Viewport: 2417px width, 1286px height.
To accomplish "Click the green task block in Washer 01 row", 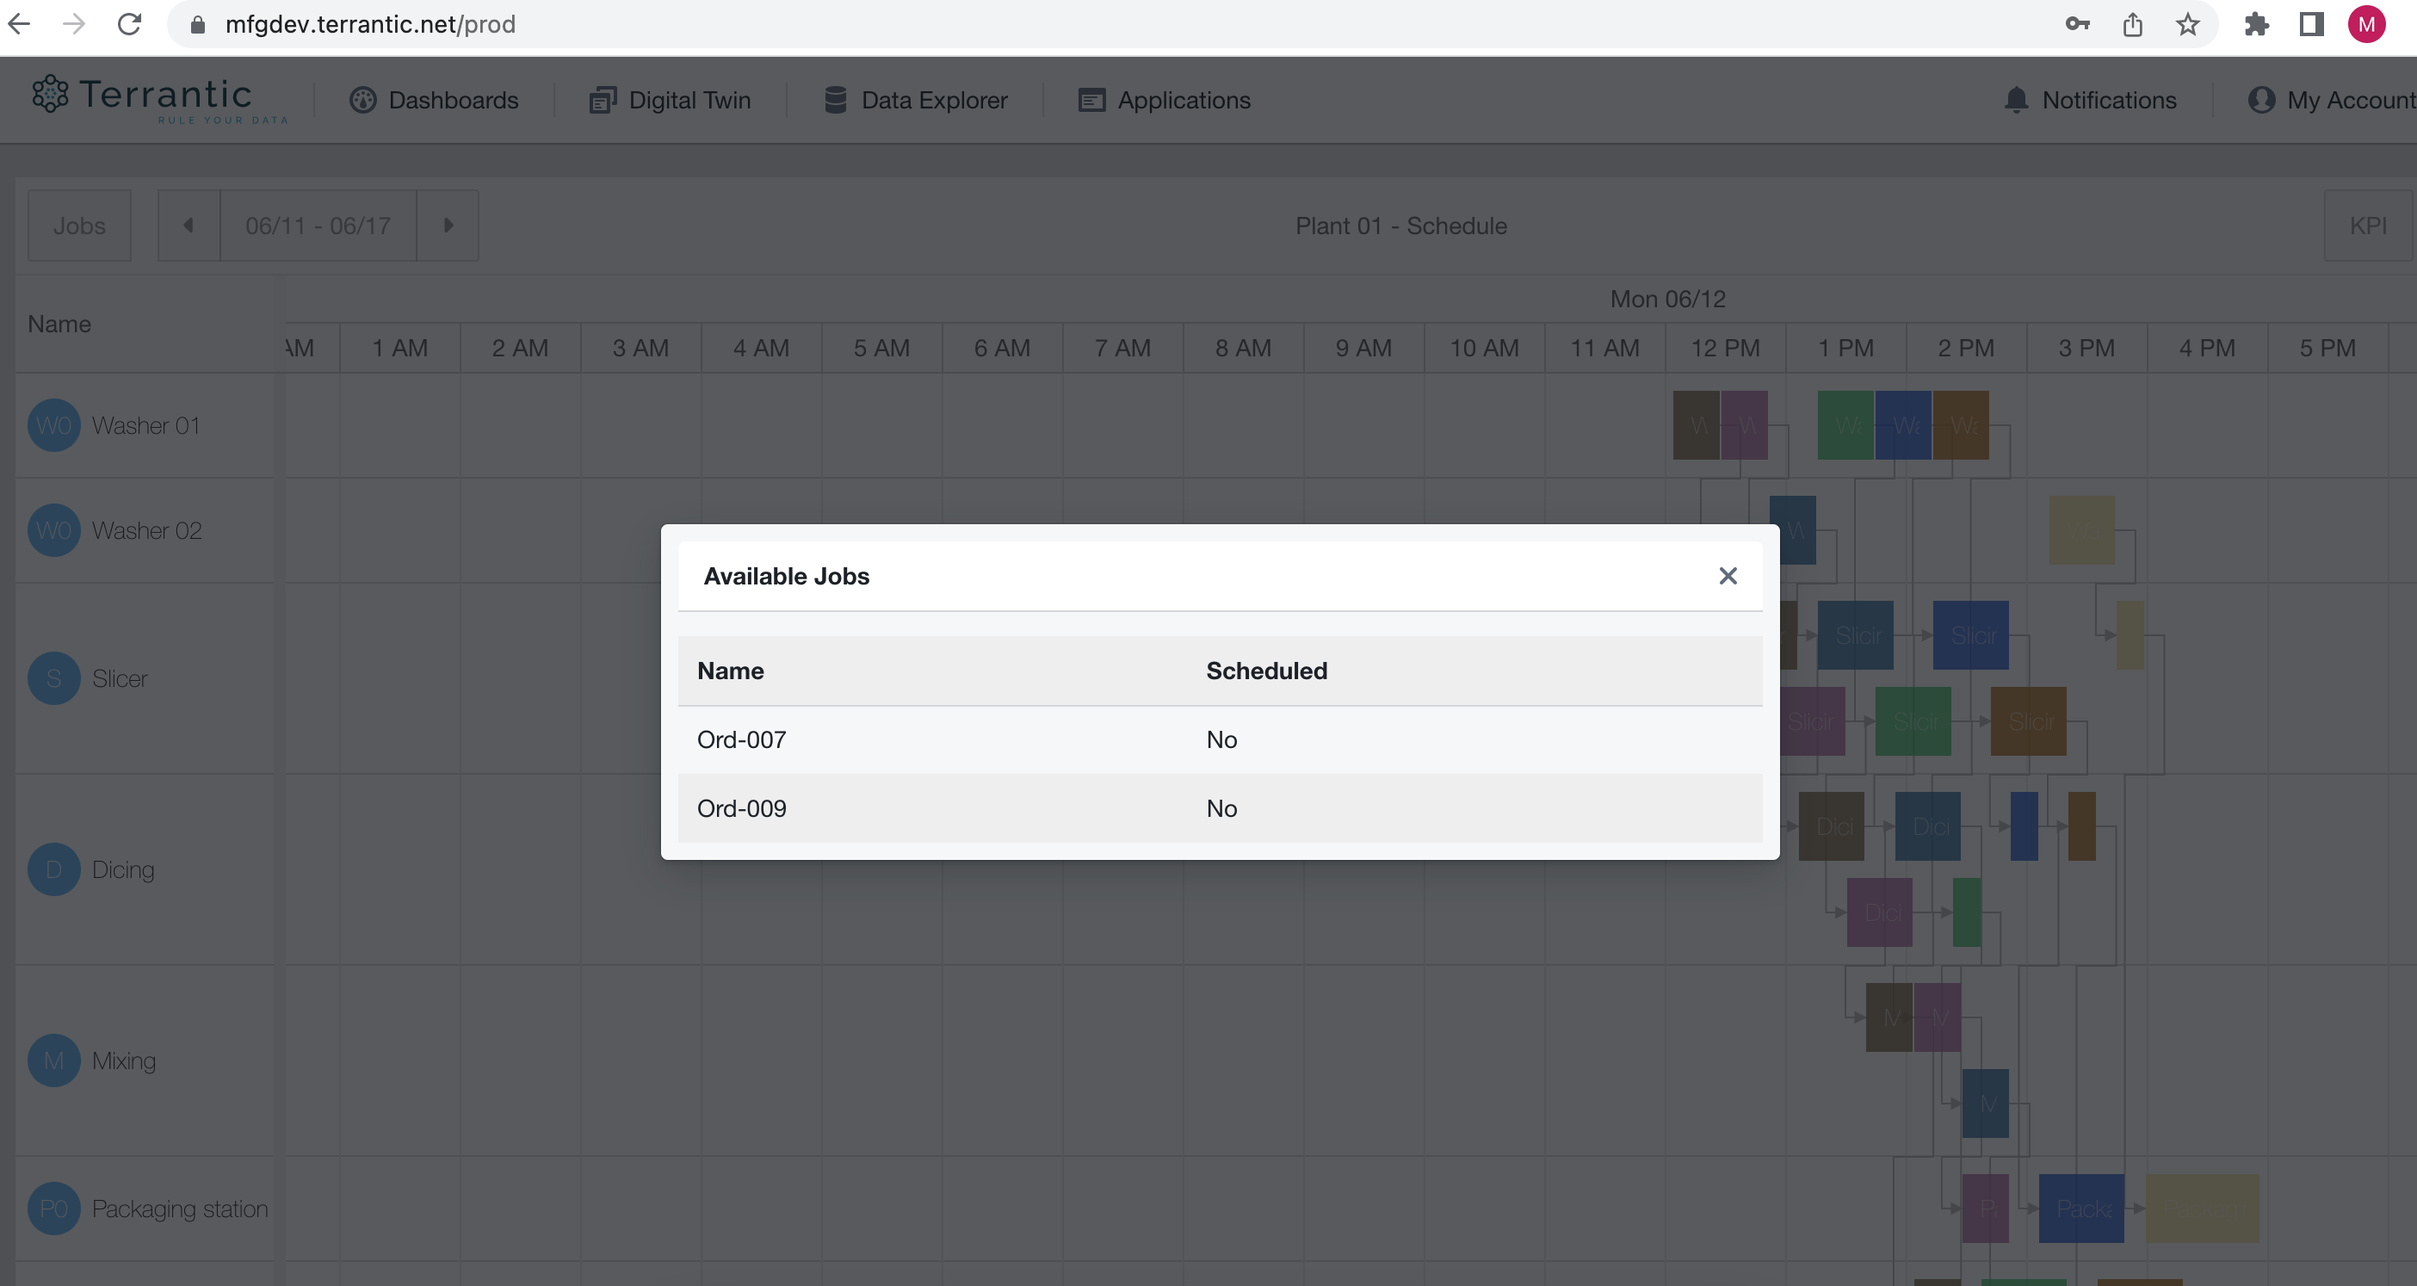I will 1845,425.
